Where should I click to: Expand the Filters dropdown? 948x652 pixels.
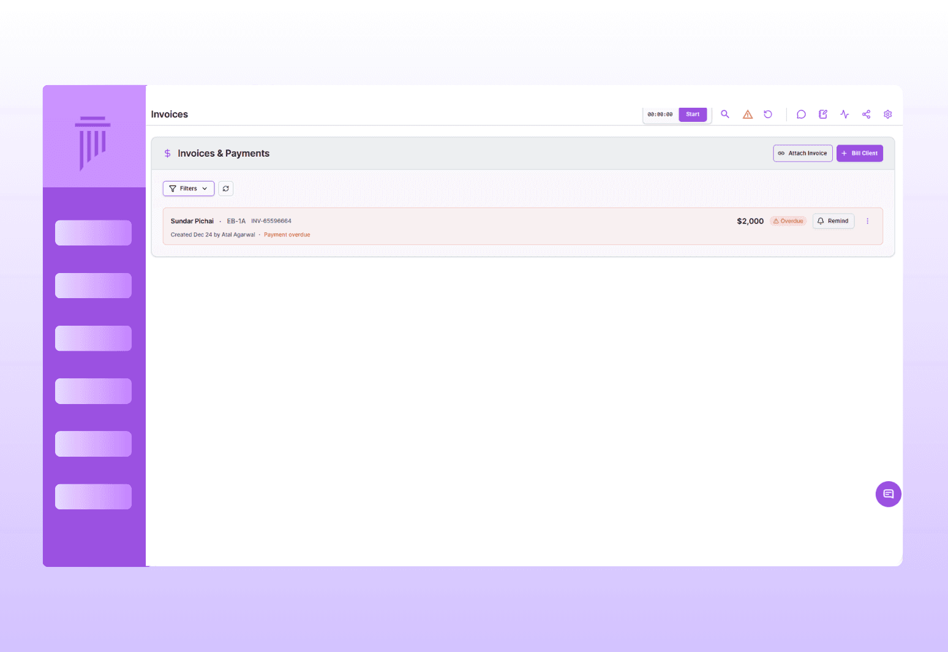tap(189, 189)
